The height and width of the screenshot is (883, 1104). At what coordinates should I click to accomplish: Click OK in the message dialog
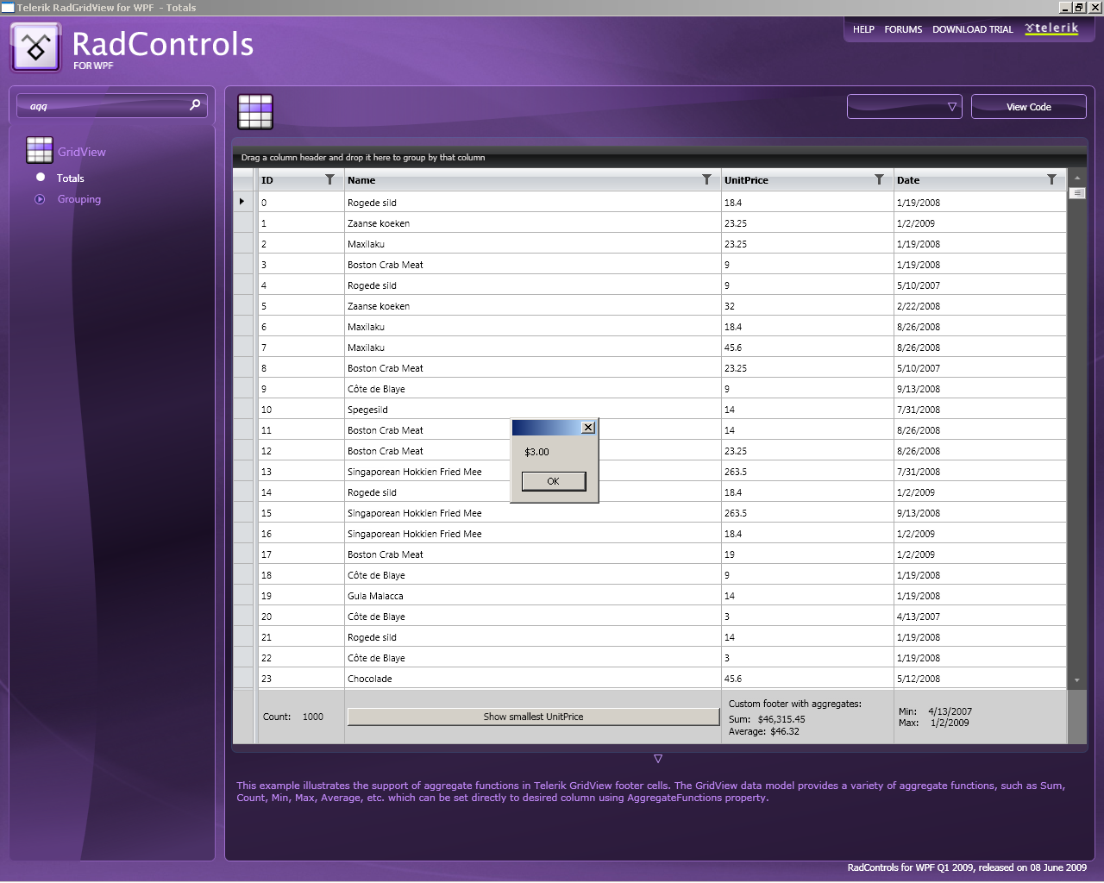554,481
